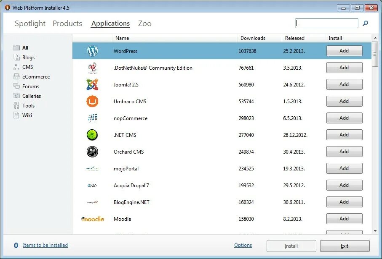Select the Applications tab
This screenshot has height=259, width=382.
click(110, 24)
